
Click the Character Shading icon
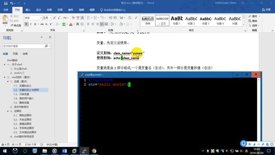pyautogui.click(x=77, y=24)
